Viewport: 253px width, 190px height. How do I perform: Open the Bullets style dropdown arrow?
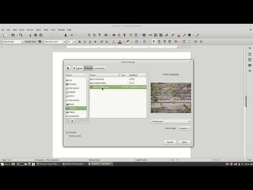pyautogui.click(x=141, y=42)
